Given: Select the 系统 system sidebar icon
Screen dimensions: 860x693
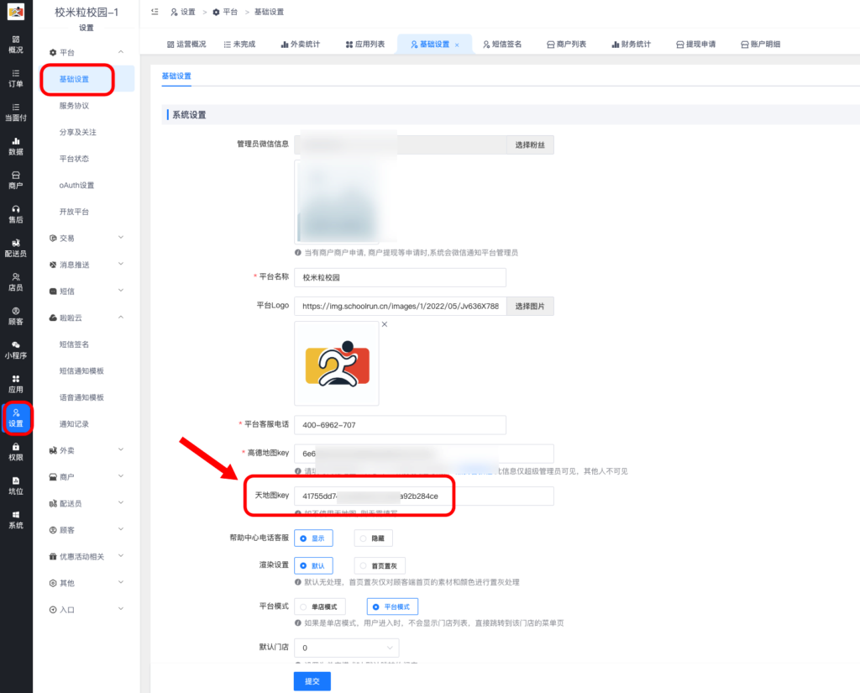Looking at the screenshot, I should [15, 519].
